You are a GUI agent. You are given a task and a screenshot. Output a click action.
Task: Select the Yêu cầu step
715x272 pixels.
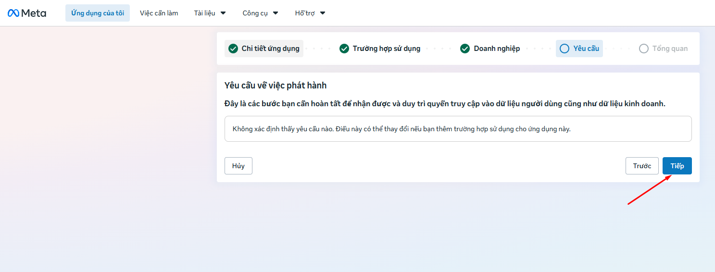[x=579, y=49]
